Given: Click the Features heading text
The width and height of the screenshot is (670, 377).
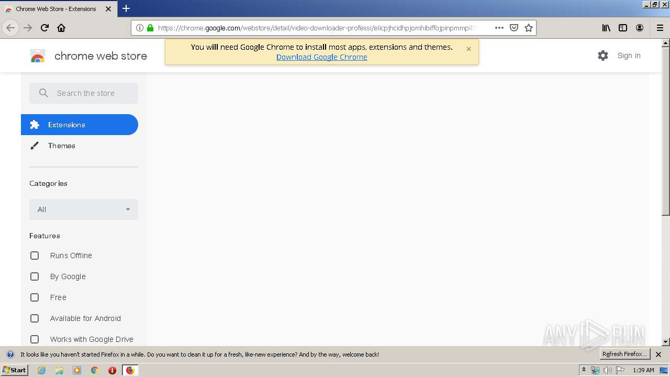Looking at the screenshot, I should coord(44,236).
